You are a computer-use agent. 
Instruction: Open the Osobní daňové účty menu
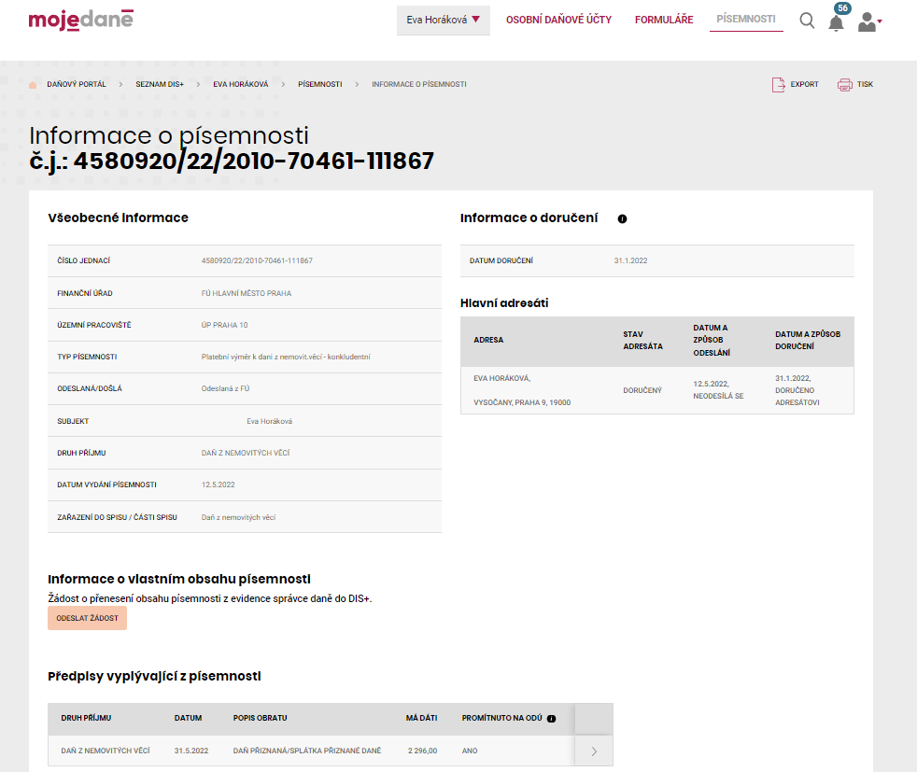click(558, 20)
